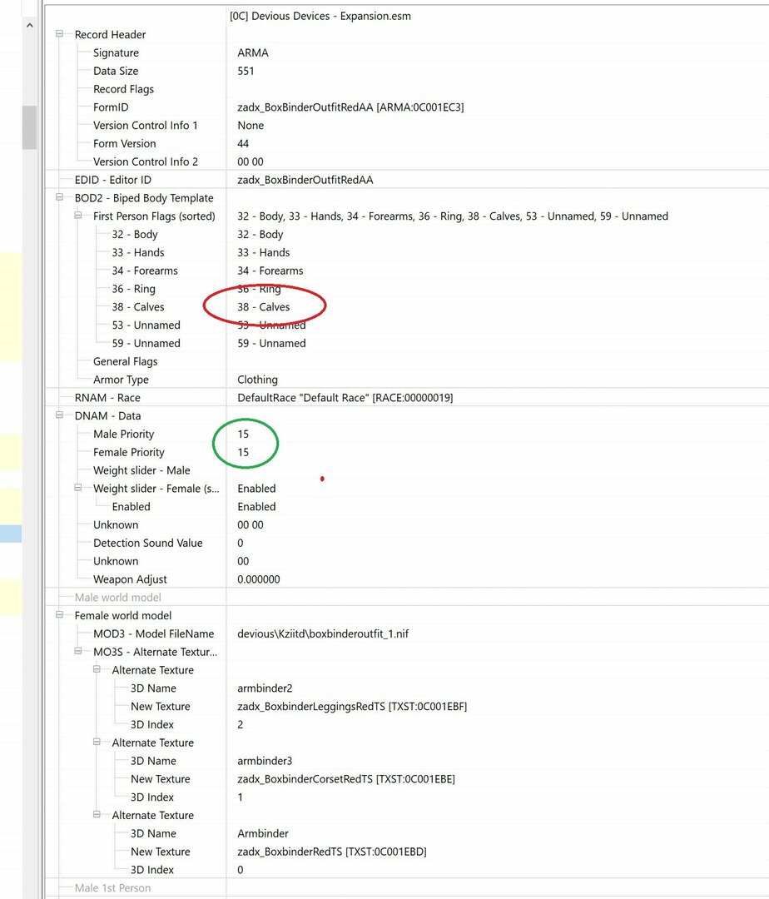This screenshot has height=899, width=769.
Task: Select the 3D Name value armbinder3
Action: tap(265, 761)
